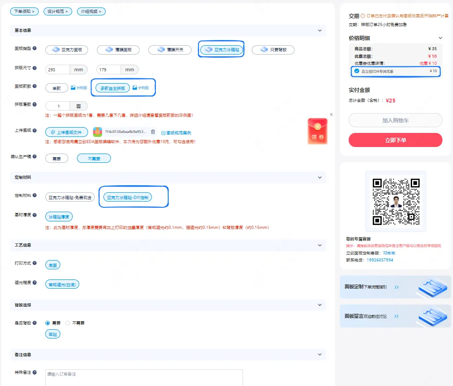Click help icon beside 遮光程度
Viewport: 453px width, 386px height.
click(35, 283)
